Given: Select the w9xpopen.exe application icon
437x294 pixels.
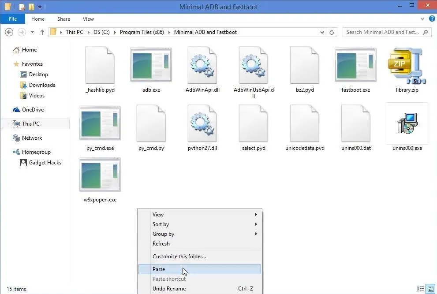Looking at the screenshot, I should (x=100, y=175).
